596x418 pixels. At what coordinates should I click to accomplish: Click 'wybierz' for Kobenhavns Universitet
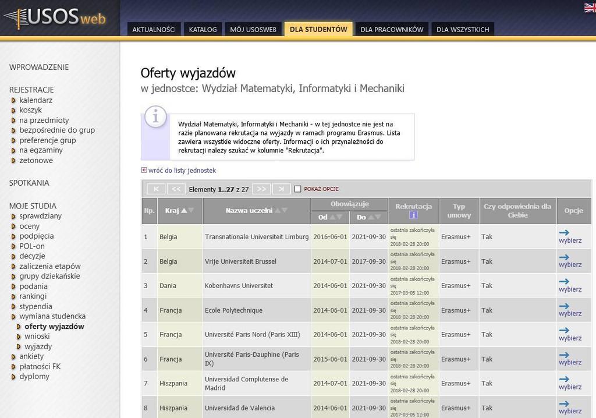coord(570,289)
